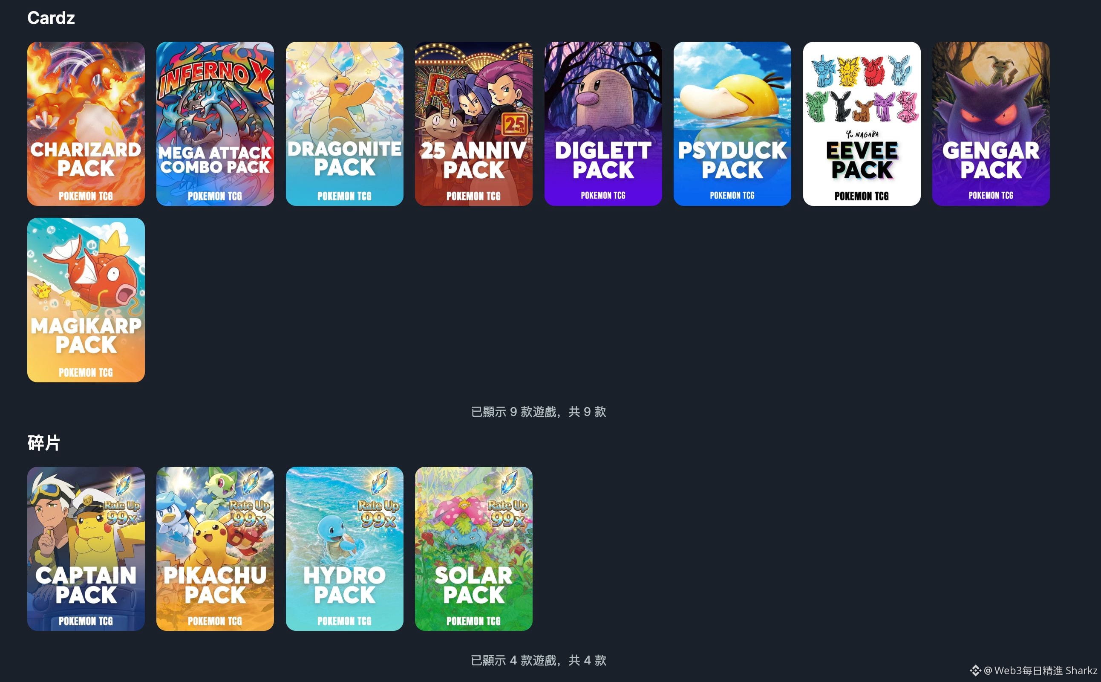
Task: Click the Rate Up 99x badge on Pikachu Pack
Action: [249, 513]
